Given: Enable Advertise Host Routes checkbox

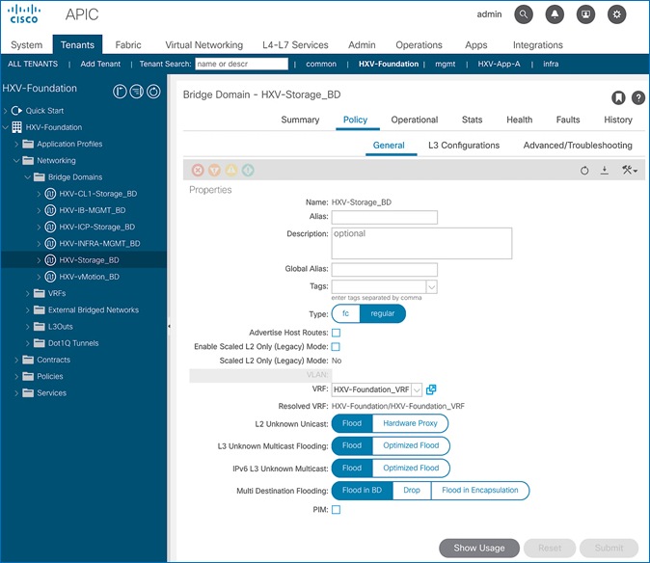Looking at the screenshot, I should click(x=337, y=333).
